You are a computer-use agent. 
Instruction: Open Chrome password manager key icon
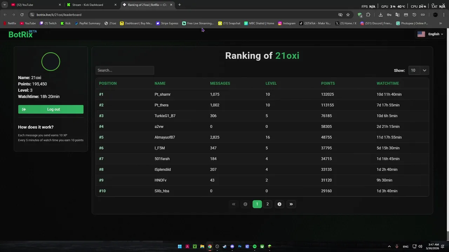point(389,15)
